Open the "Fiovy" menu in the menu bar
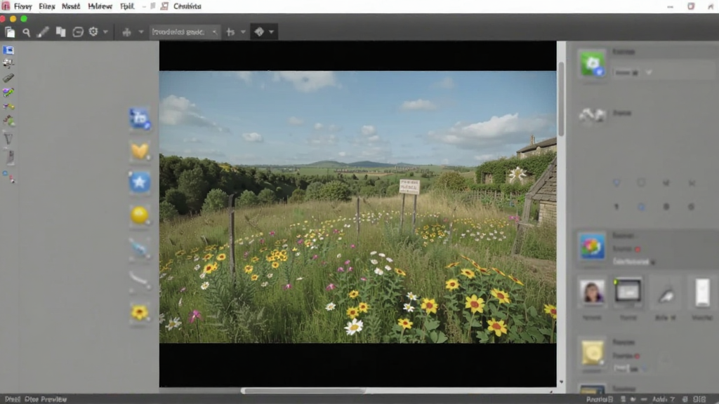 click(23, 6)
